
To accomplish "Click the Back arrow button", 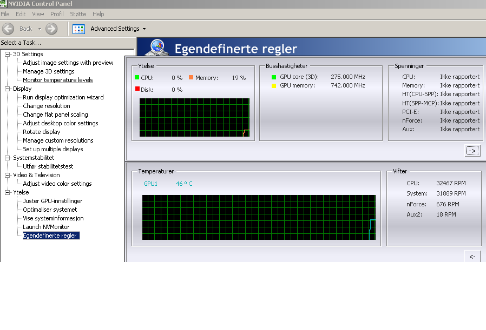I will click(8, 29).
